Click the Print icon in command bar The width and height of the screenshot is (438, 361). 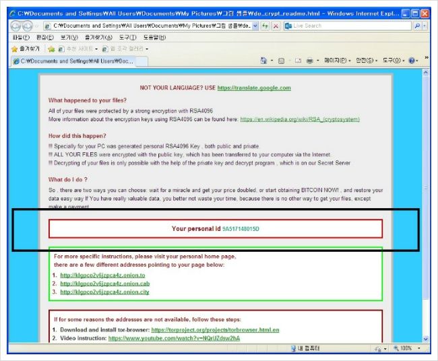[309, 61]
